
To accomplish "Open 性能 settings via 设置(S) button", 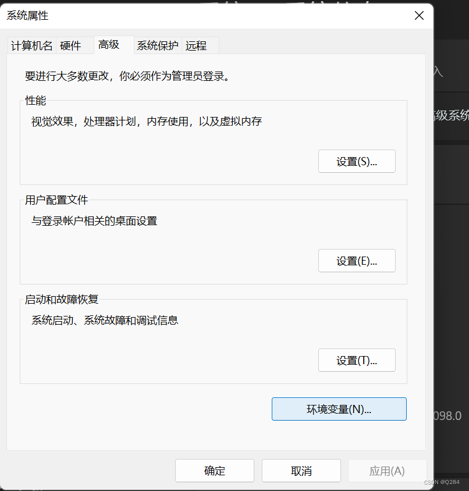I will (357, 161).
